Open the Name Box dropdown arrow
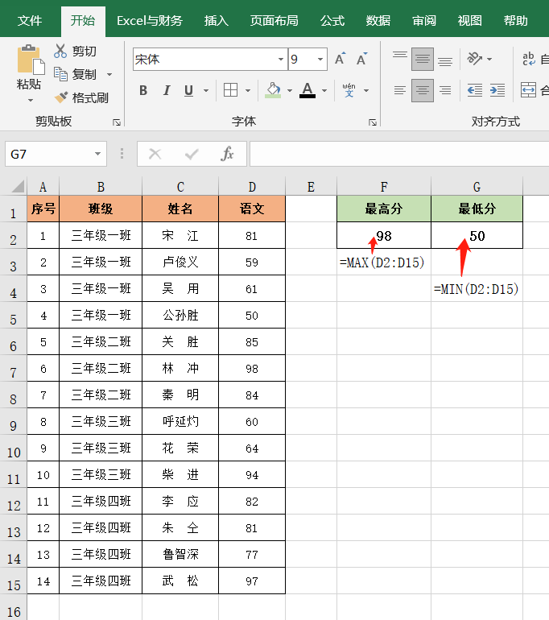549x620 pixels. click(x=98, y=154)
